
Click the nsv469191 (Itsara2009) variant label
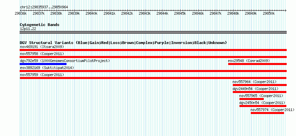(42, 47)
